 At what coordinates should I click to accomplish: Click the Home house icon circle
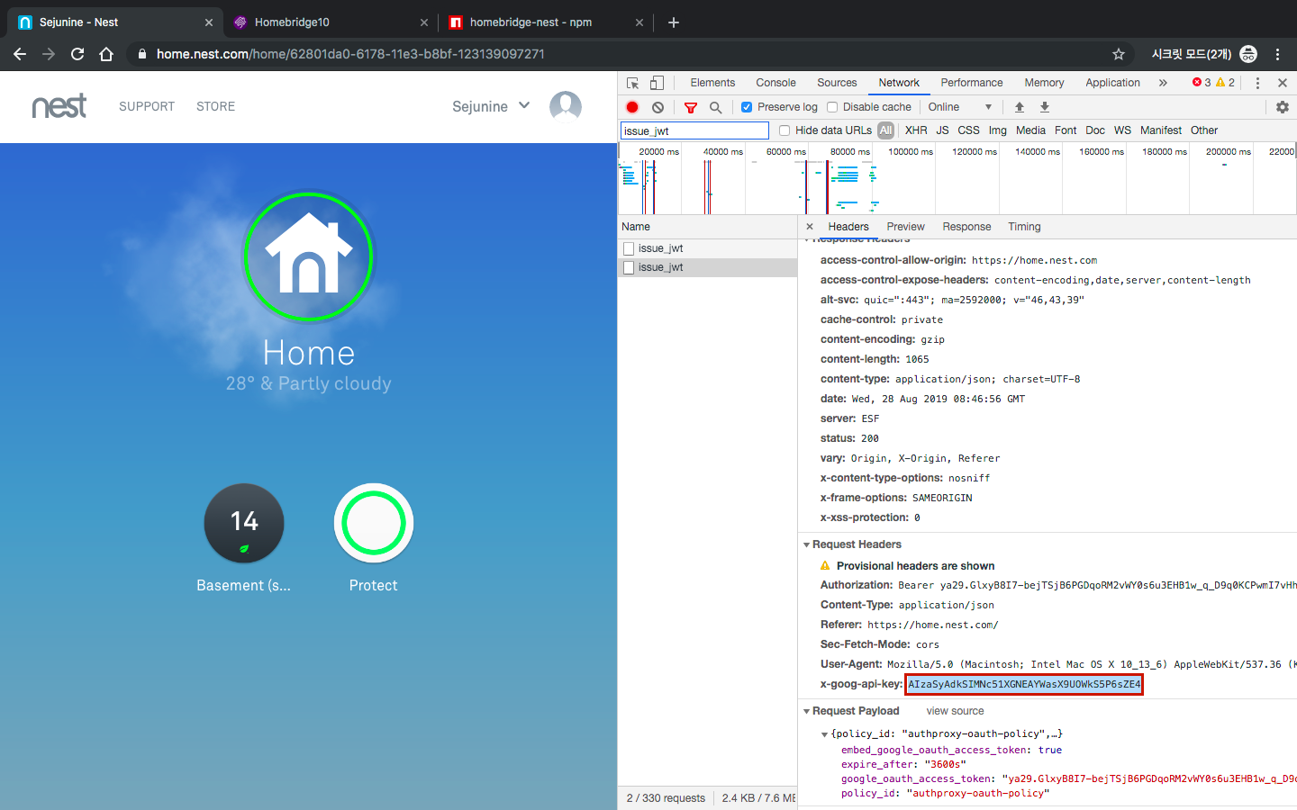pos(308,257)
